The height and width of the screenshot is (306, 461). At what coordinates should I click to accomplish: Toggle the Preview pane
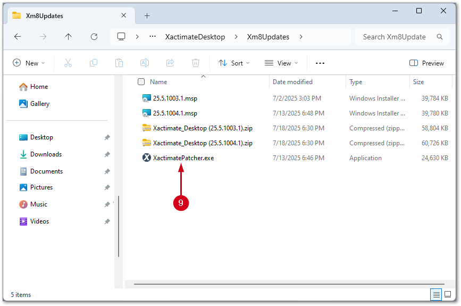[426, 63]
